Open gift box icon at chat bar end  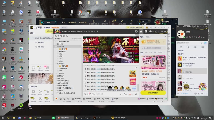pyautogui.click(x=136, y=94)
